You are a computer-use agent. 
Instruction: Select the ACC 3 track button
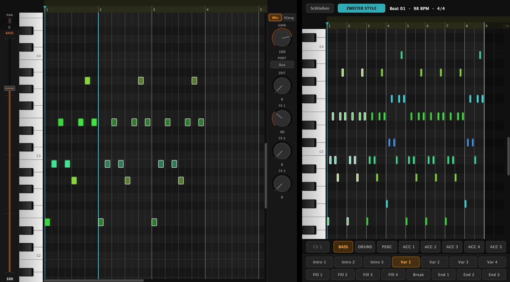tap(452, 247)
